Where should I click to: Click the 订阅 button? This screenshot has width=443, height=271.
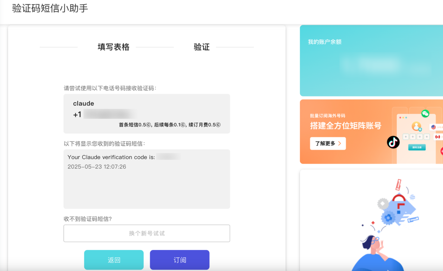(x=180, y=260)
